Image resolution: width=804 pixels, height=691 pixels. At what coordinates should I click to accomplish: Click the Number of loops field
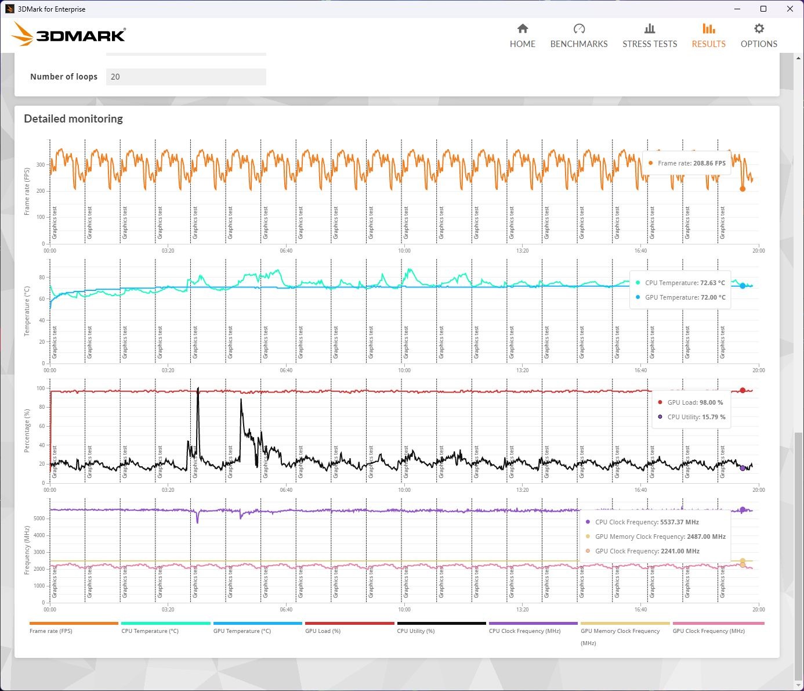186,77
